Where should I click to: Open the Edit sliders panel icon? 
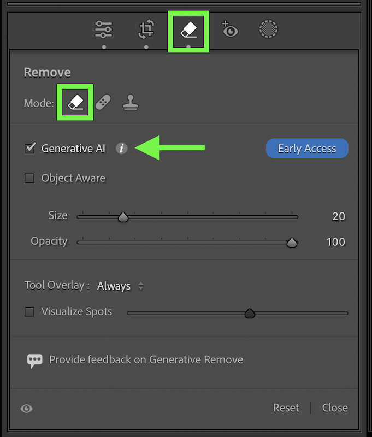[103, 29]
